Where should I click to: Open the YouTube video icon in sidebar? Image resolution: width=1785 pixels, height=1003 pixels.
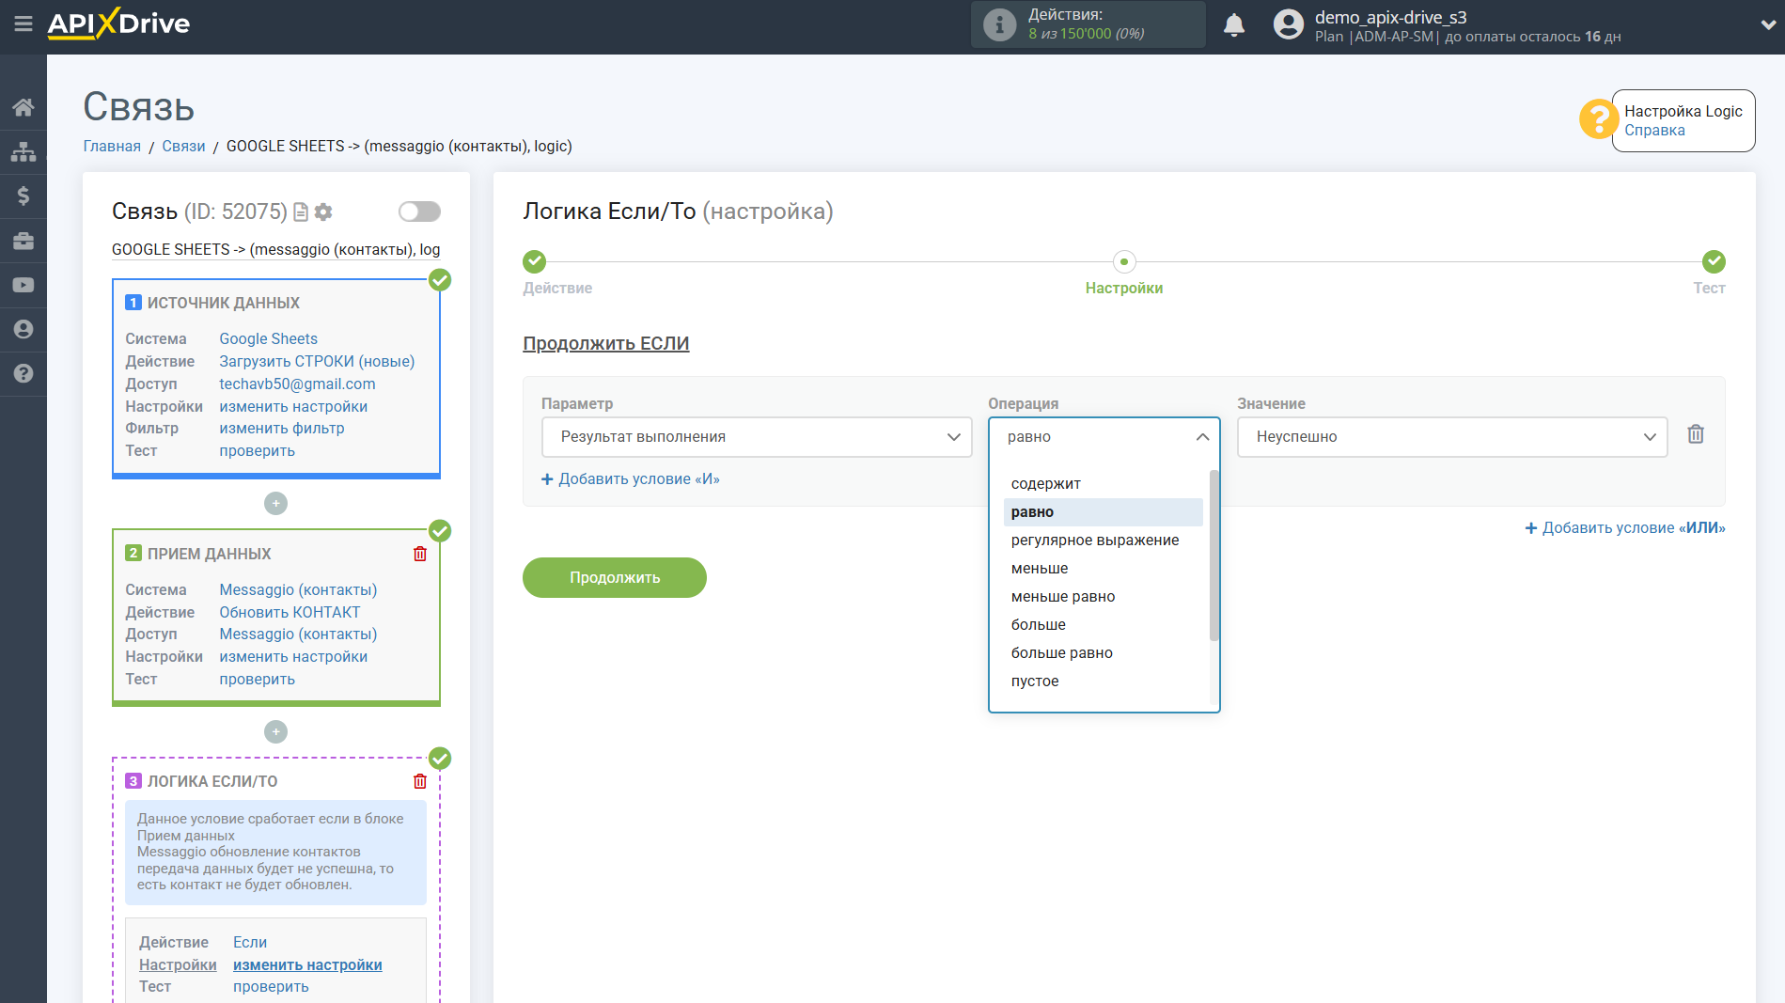pyautogui.click(x=23, y=285)
